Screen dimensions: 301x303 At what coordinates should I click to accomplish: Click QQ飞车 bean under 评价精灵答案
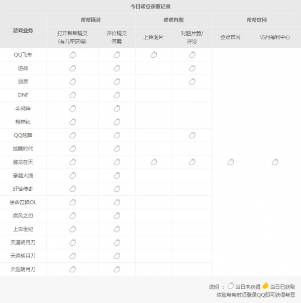click(x=117, y=55)
